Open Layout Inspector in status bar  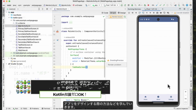[x=181, y=108]
